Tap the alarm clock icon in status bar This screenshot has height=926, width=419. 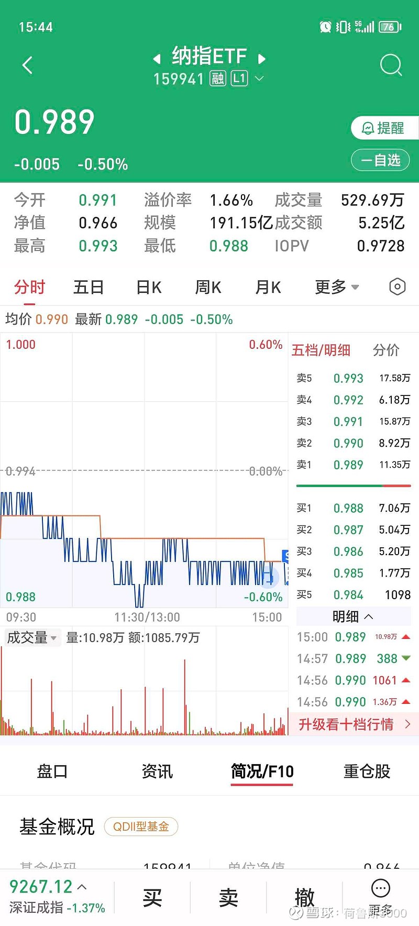click(x=326, y=26)
